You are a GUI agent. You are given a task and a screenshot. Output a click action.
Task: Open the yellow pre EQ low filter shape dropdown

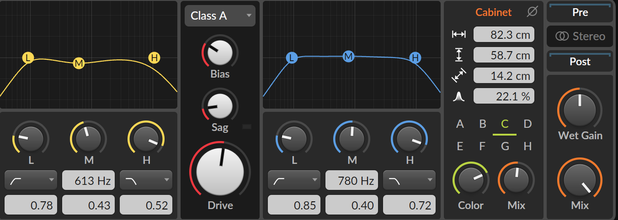click(x=31, y=180)
